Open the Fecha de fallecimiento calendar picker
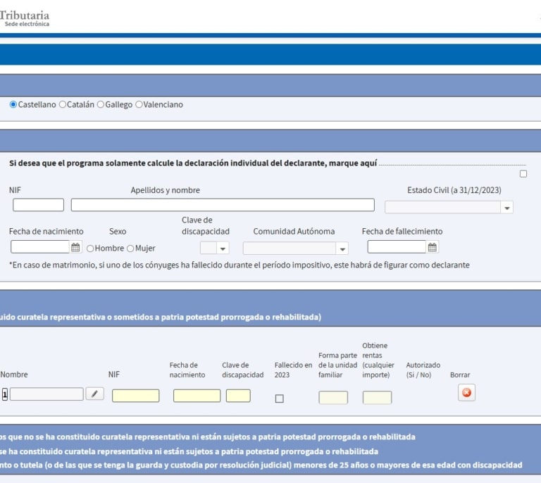Viewport: 541px width, 483px height. 433,247
